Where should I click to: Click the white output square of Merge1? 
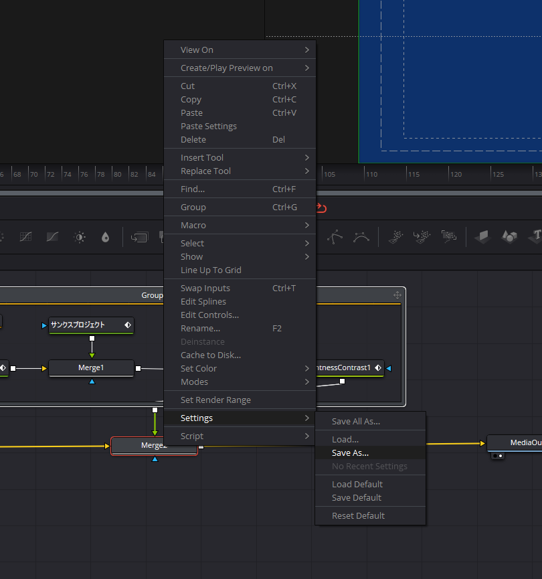point(138,368)
